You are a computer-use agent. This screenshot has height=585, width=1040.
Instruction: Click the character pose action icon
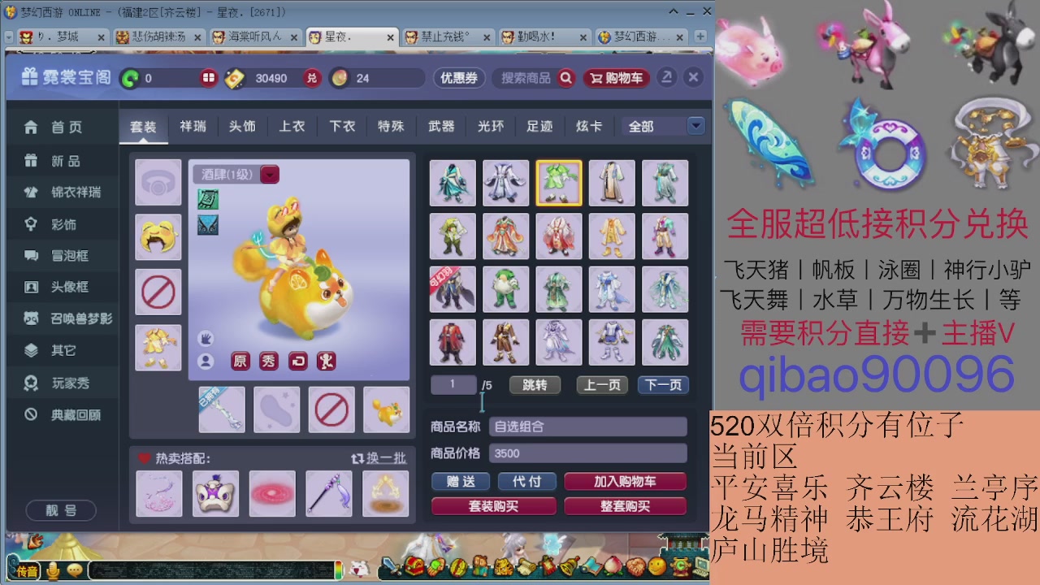pos(327,361)
